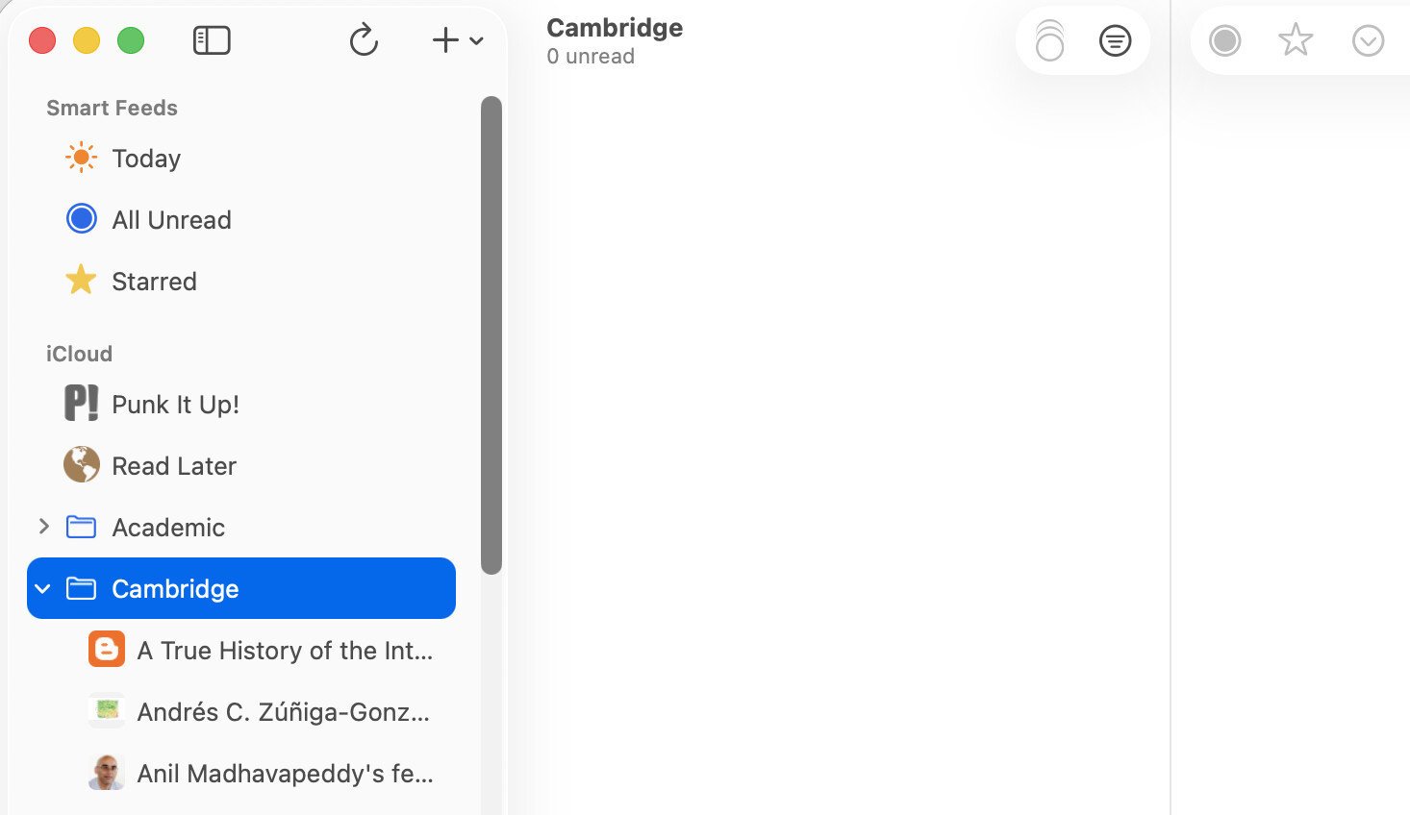
Task: Select the Academic folder
Action: (168, 528)
